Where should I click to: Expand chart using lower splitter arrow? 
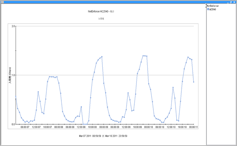(x=206, y=7)
